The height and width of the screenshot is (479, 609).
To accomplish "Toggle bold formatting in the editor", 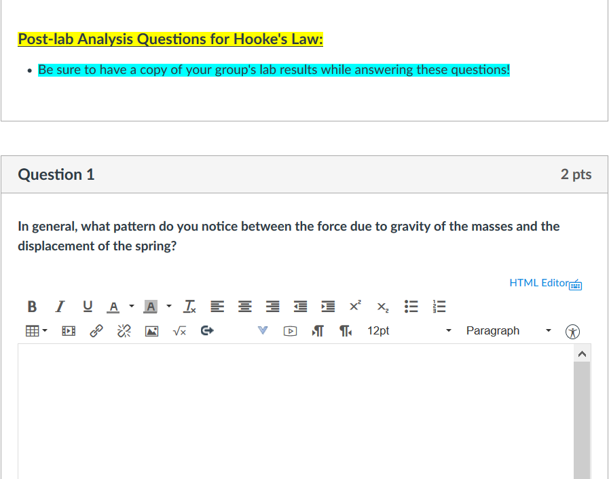I will 32,306.
